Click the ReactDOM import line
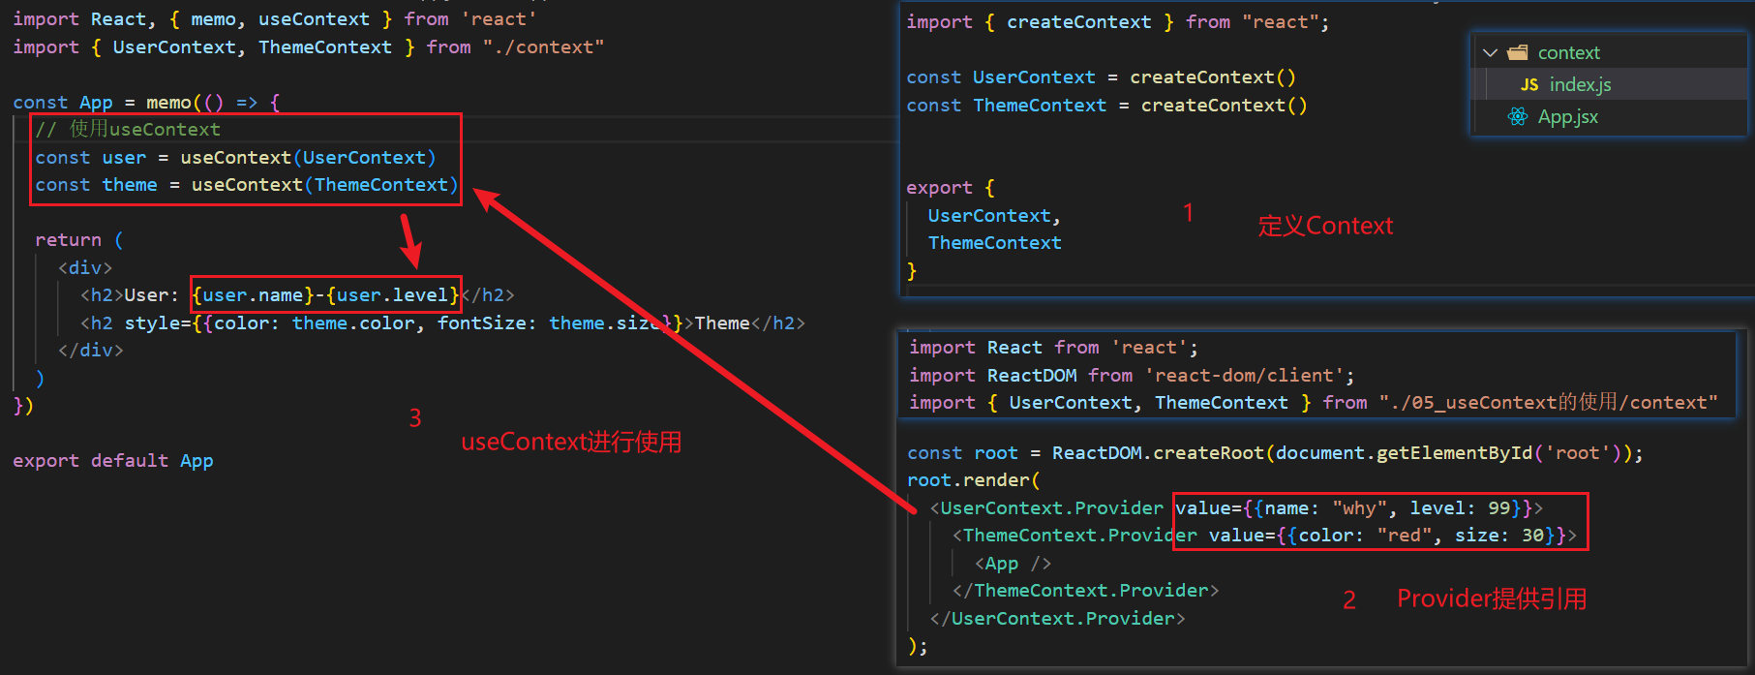Screen dimensions: 1755x675 (1132, 376)
